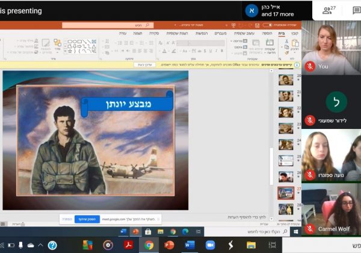Expand the shapes gallery More arrow
Screen dimensions: 361x253
point(65,51)
